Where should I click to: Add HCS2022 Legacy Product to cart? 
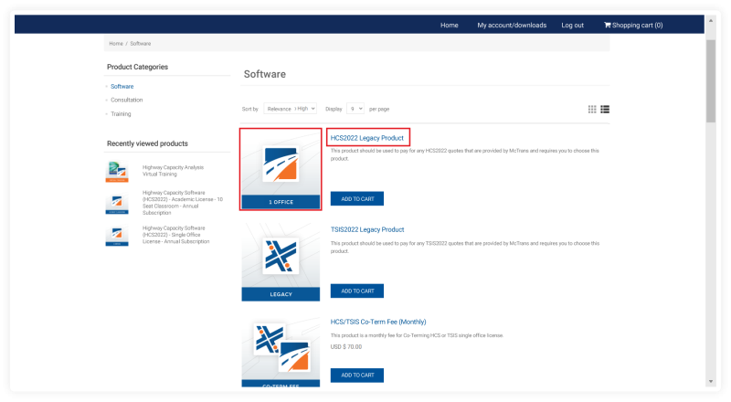point(357,199)
